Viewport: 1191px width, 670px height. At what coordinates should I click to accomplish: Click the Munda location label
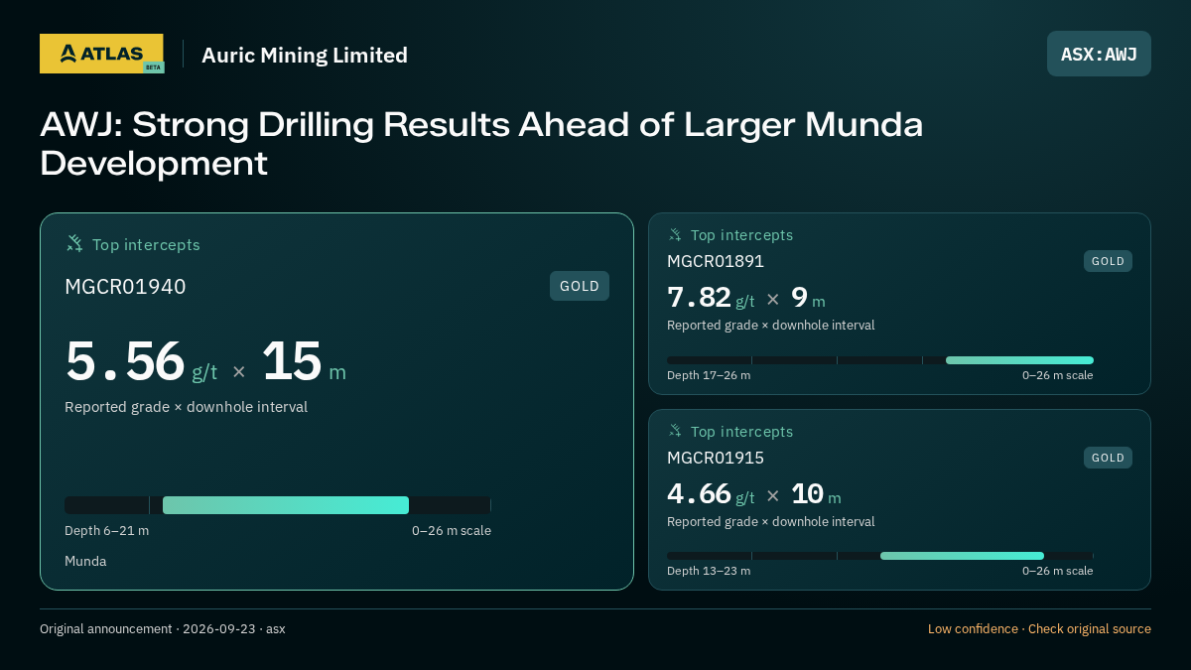(x=85, y=561)
